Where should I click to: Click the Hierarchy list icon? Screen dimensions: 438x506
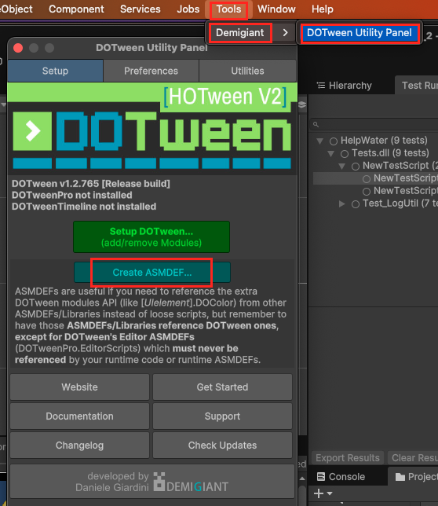coord(321,85)
